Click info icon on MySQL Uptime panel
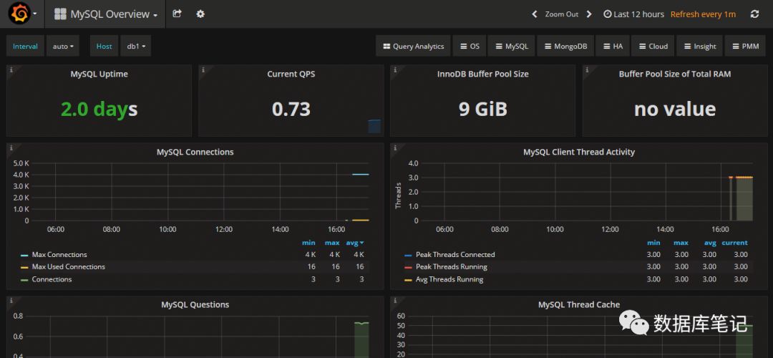773x358 pixels. pyautogui.click(x=11, y=70)
